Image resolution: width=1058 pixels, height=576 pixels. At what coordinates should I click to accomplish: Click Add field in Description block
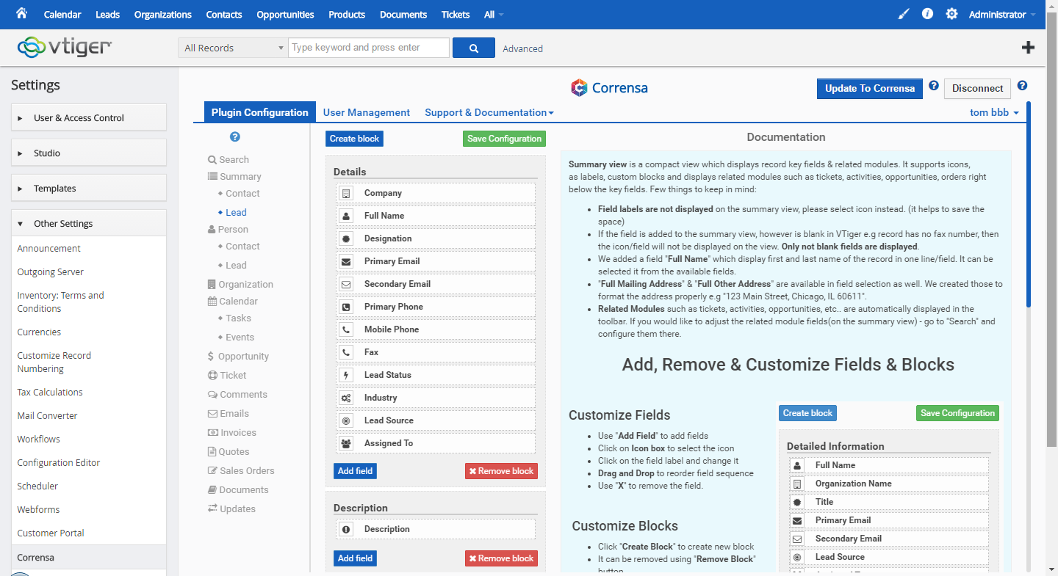click(x=355, y=558)
